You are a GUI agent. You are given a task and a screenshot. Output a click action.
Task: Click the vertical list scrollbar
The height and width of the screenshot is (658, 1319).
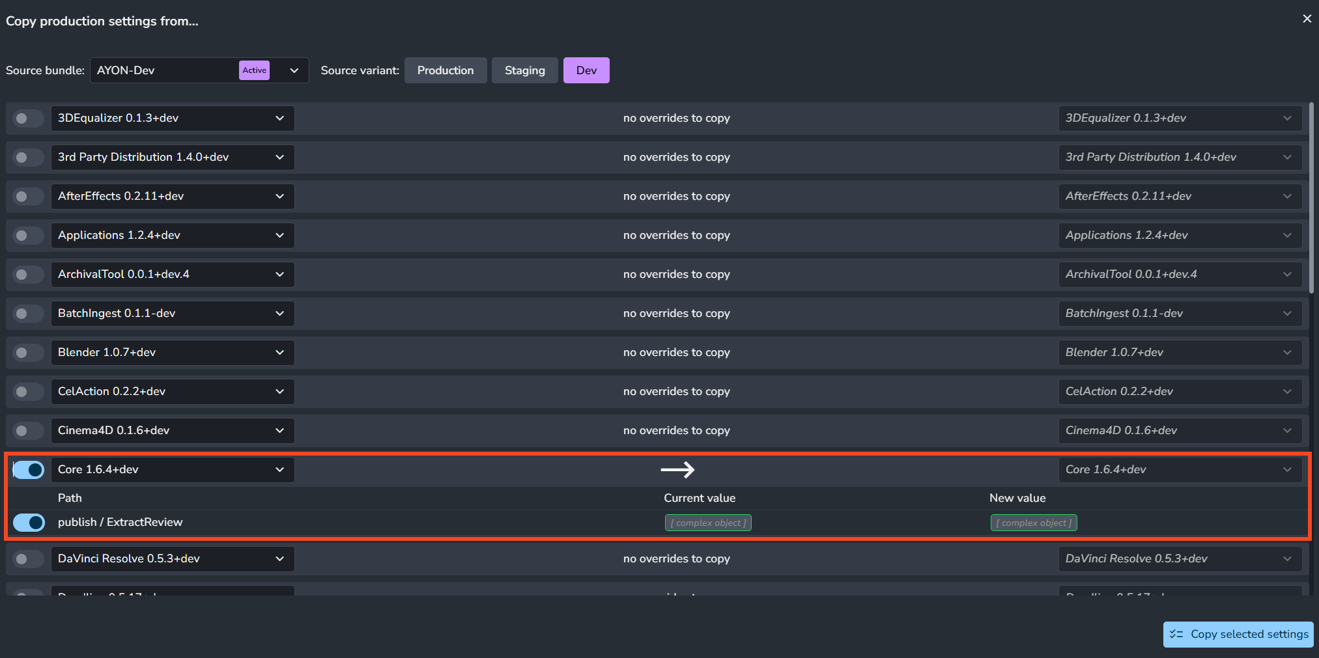click(1311, 198)
